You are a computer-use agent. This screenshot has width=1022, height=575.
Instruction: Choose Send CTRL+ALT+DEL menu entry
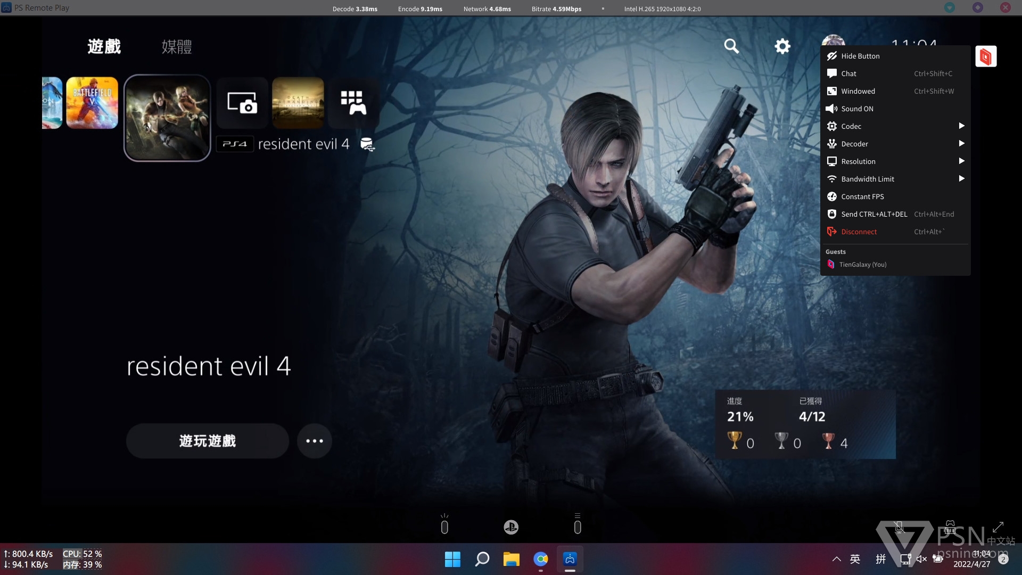click(x=895, y=214)
